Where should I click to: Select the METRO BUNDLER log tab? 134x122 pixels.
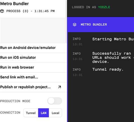click(101, 24)
